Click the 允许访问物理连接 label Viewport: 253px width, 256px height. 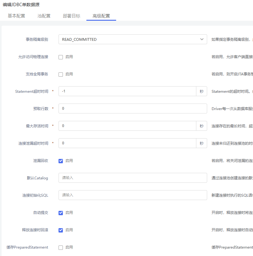(x=33, y=57)
